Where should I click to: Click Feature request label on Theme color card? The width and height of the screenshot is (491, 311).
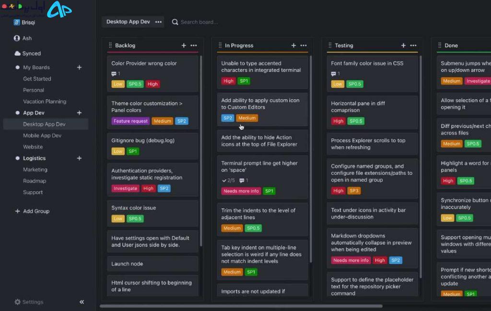[x=130, y=121]
